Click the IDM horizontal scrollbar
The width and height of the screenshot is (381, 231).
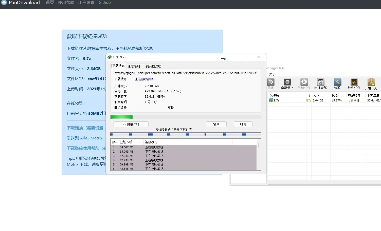coord(327,182)
